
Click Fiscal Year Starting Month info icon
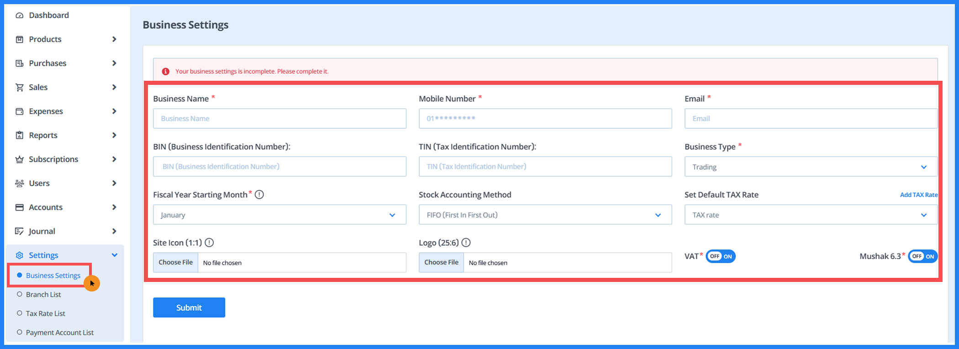259,195
